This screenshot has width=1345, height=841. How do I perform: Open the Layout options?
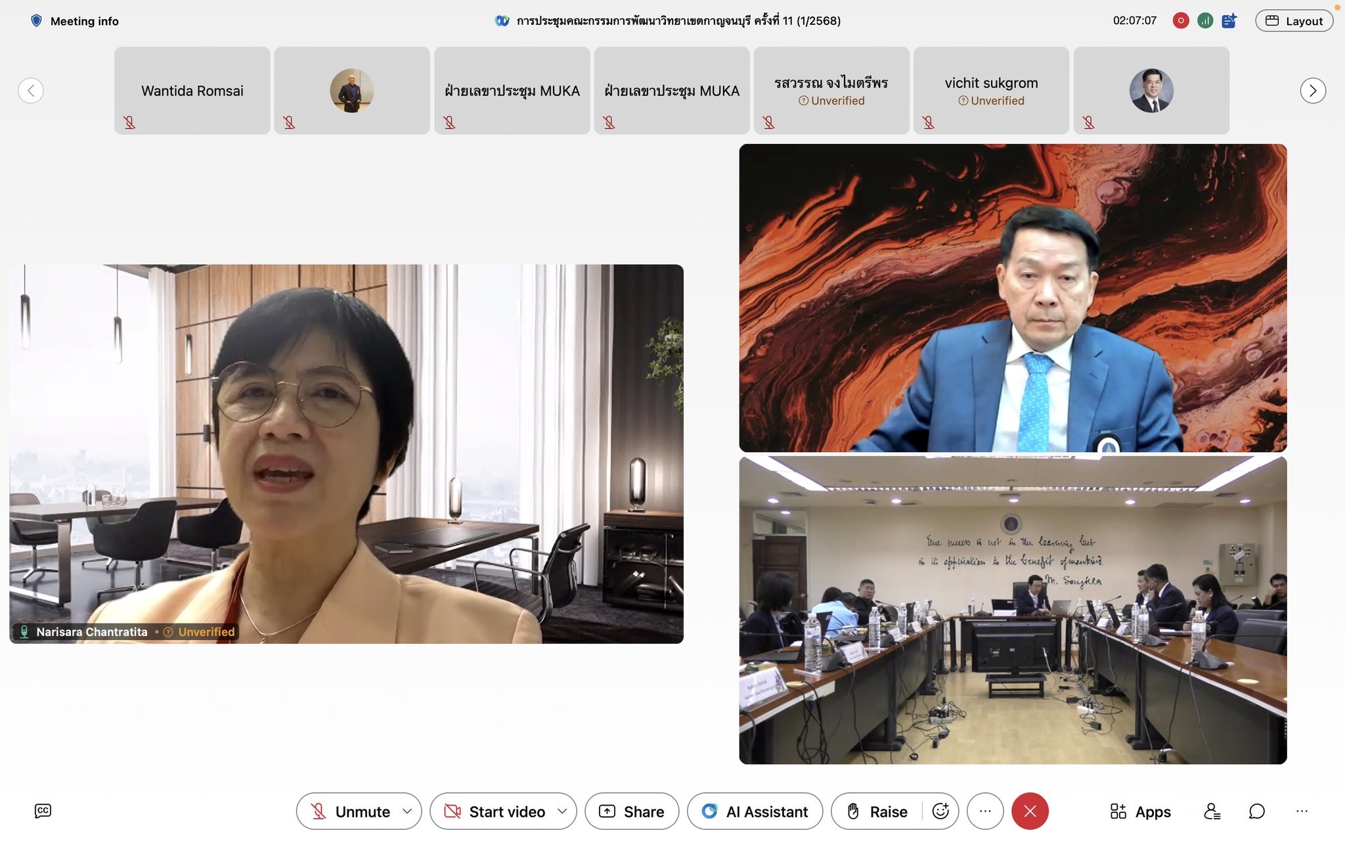tap(1294, 20)
